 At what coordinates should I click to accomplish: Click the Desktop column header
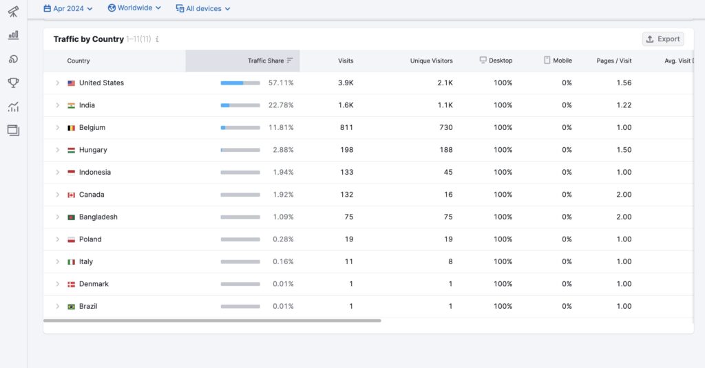[496, 61]
